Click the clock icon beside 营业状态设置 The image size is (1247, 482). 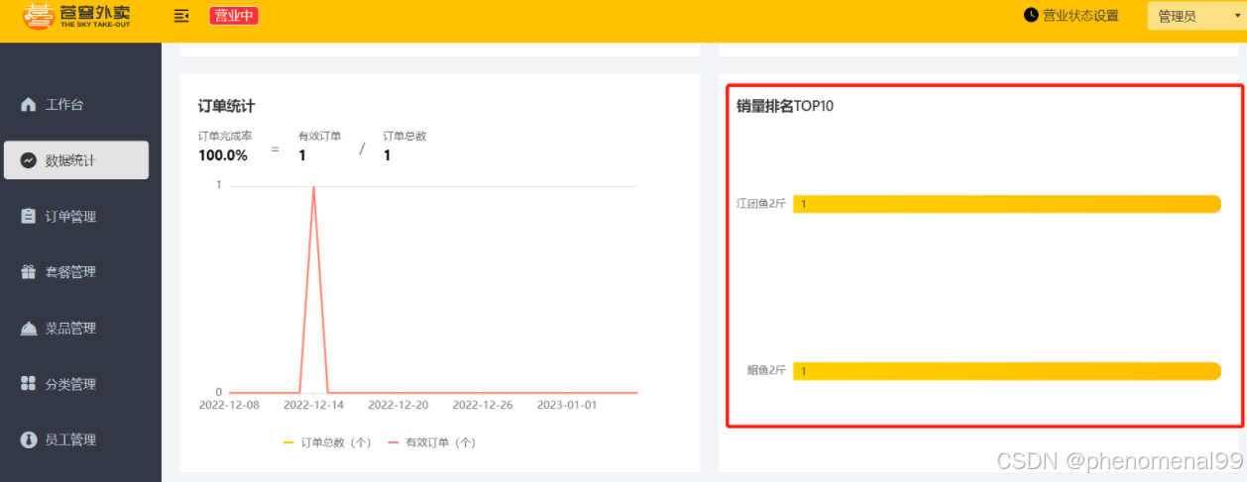(1031, 15)
